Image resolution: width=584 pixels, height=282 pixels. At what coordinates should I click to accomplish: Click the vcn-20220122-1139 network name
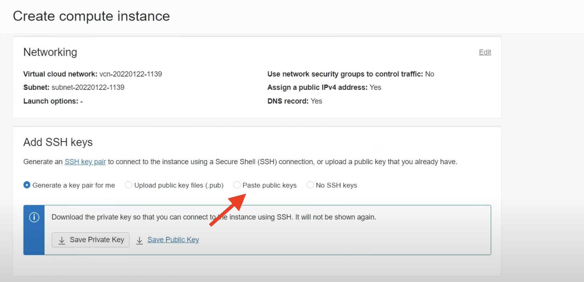[x=131, y=74]
